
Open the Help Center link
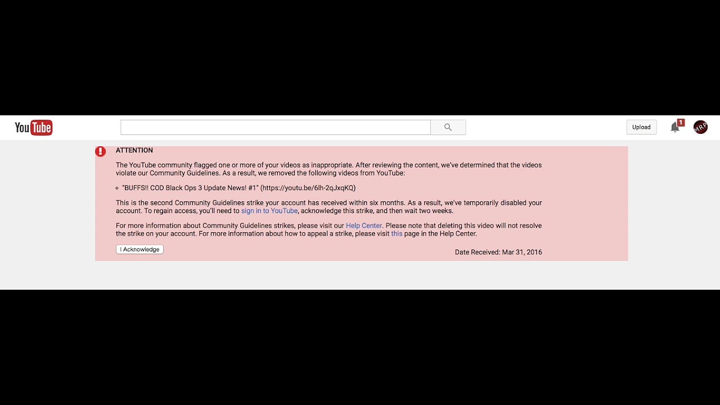click(364, 226)
